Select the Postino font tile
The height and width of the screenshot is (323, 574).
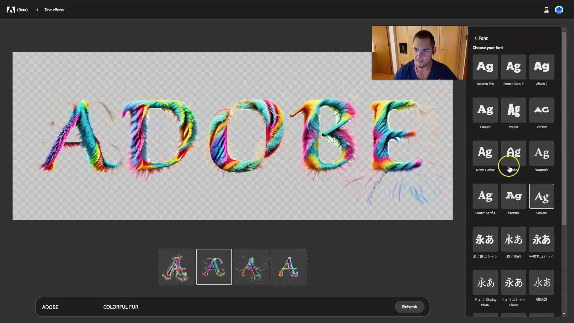pyautogui.click(x=513, y=196)
